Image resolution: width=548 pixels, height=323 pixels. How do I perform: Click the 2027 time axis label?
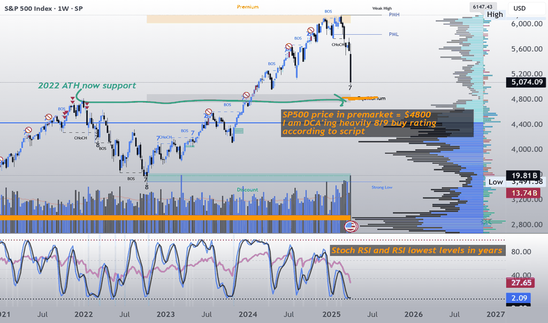point(496,314)
